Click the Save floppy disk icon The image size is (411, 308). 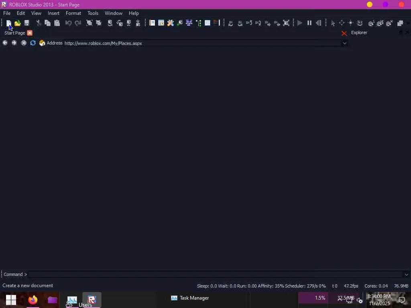tap(26, 23)
